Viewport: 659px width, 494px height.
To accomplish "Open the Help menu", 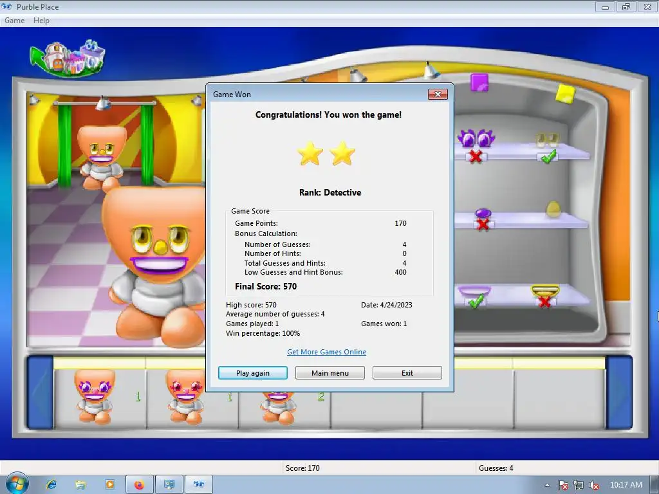I will pyautogui.click(x=41, y=20).
